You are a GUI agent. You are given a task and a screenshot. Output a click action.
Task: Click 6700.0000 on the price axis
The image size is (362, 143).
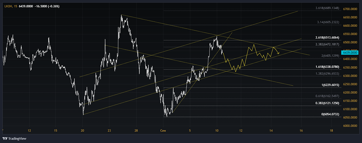tap(350, 9)
